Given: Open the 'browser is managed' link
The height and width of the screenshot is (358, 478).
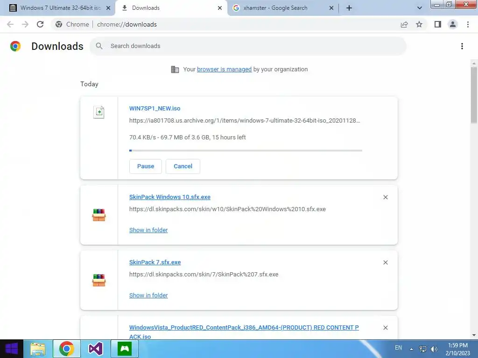Looking at the screenshot, I should coord(225,69).
